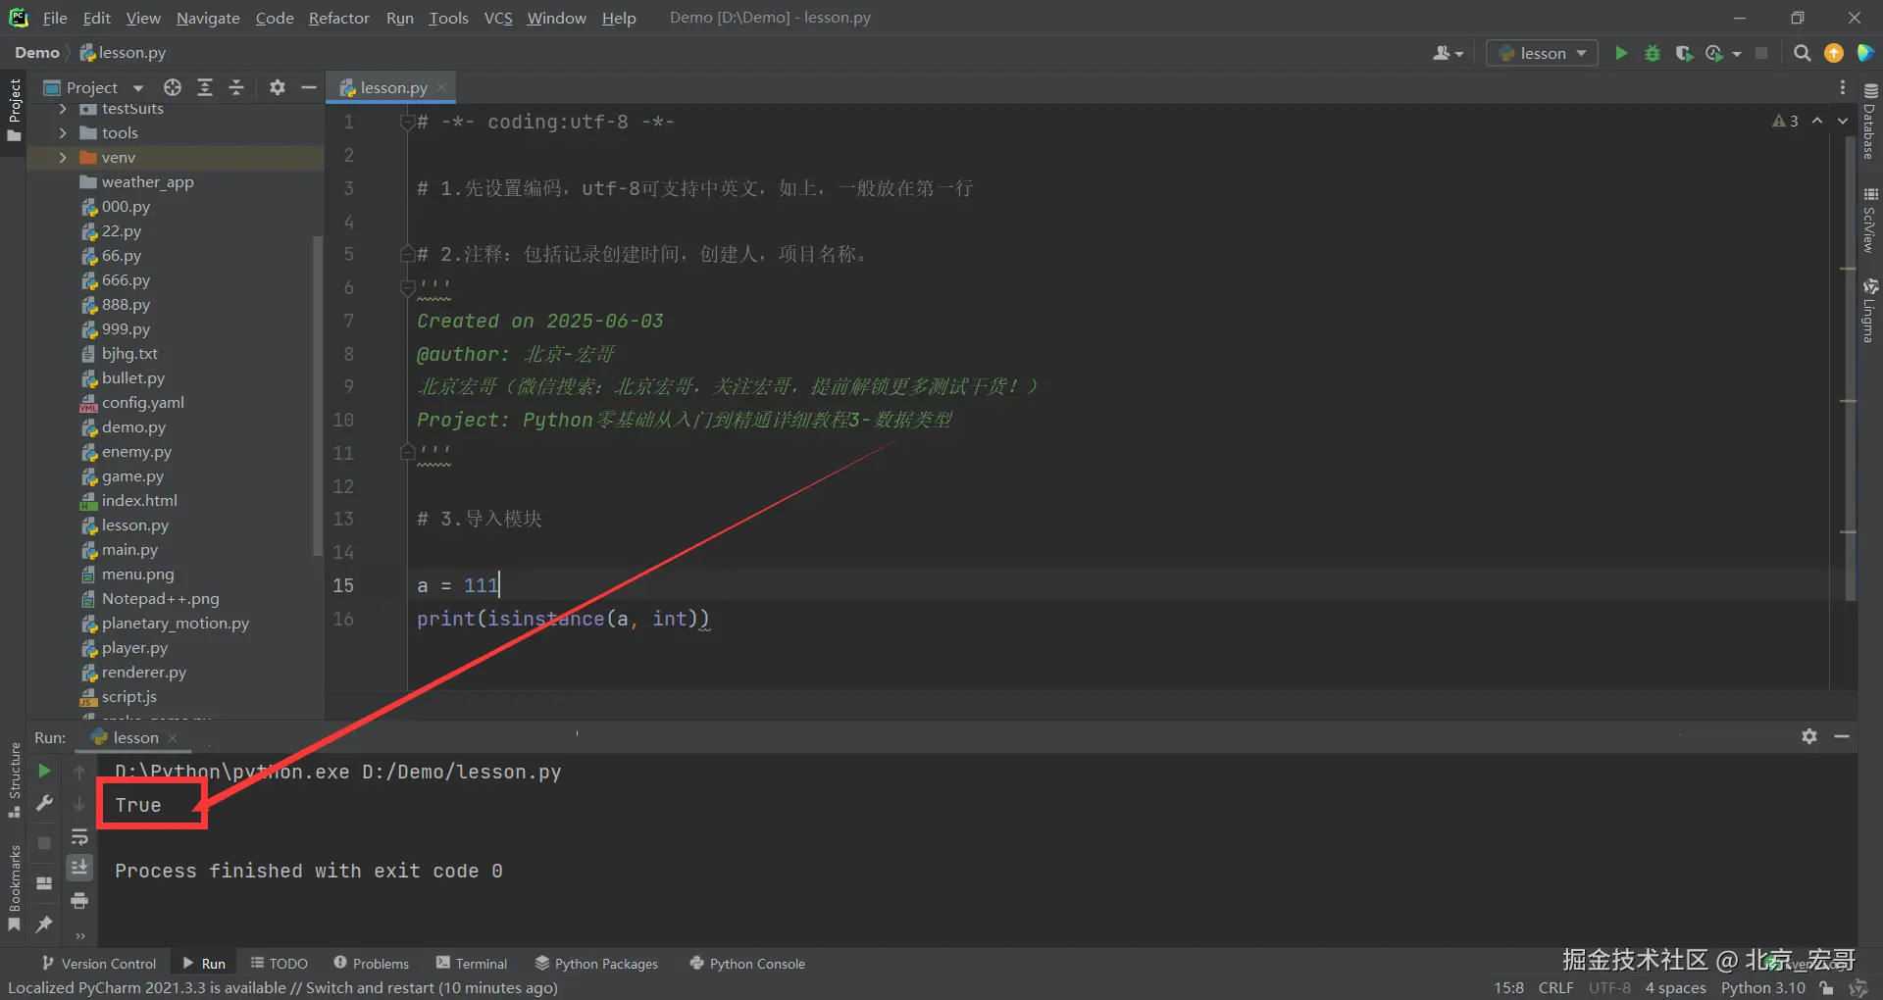Open Version Control tool window
Image resolution: width=1883 pixels, height=1000 pixels.
tap(98, 964)
